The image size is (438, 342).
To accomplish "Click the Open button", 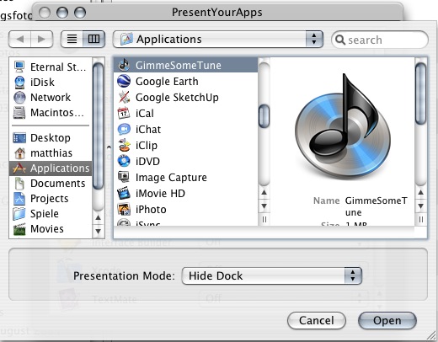I will point(387,320).
